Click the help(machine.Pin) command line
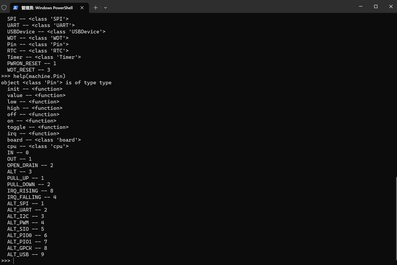 [33, 76]
